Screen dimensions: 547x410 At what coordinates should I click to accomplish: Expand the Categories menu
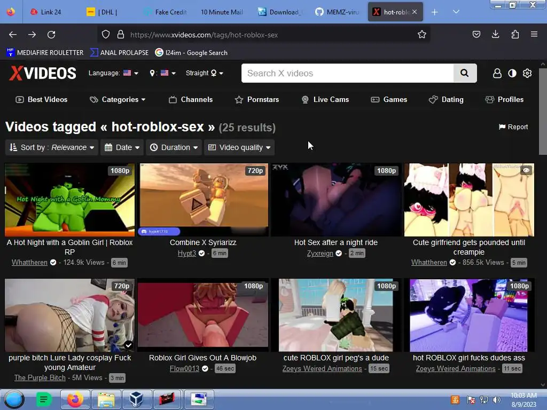click(118, 100)
